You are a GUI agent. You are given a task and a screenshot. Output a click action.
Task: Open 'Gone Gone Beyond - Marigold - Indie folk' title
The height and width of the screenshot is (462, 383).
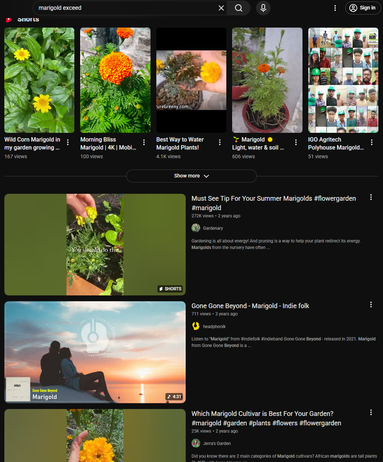pos(250,306)
